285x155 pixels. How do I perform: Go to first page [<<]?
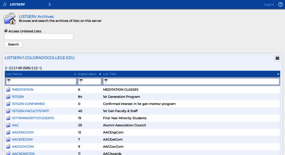8,68
